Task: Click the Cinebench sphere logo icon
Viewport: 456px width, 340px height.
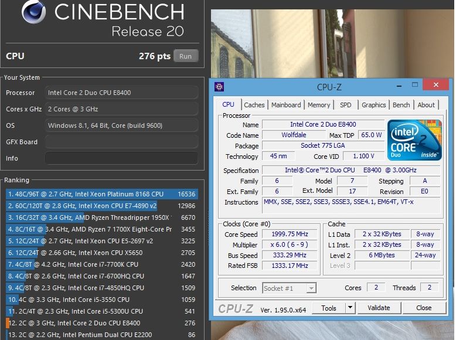Action: (33, 12)
